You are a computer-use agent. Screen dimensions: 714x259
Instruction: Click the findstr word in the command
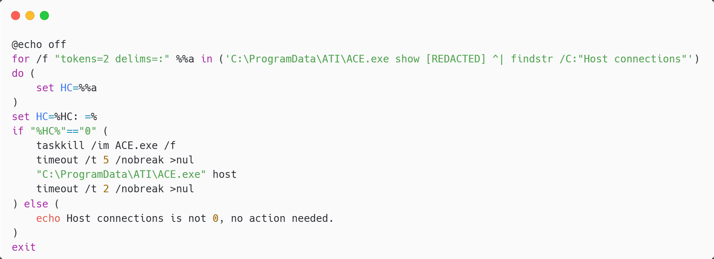(532, 59)
